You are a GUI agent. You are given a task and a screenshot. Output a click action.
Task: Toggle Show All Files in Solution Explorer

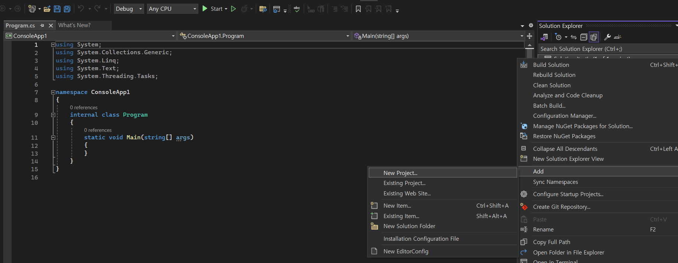594,37
